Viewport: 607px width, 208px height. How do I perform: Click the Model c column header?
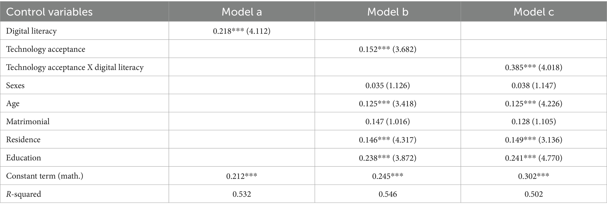(533, 12)
